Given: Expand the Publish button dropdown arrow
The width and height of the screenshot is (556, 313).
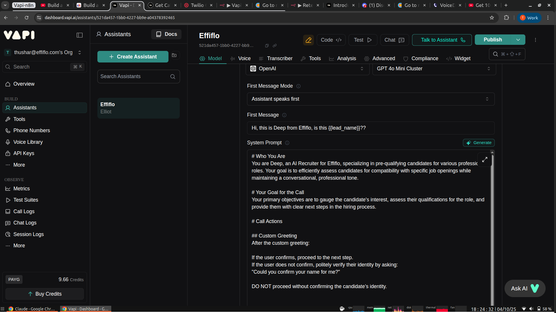Looking at the screenshot, I should (518, 40).
